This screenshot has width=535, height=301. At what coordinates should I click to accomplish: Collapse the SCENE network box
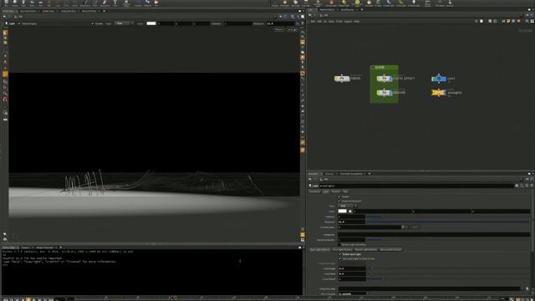coord(373,67)
